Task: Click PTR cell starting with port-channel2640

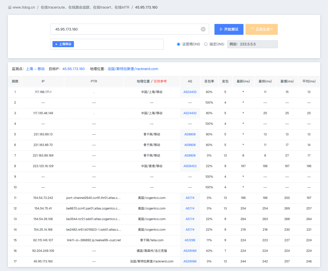Action: (93, 198)
